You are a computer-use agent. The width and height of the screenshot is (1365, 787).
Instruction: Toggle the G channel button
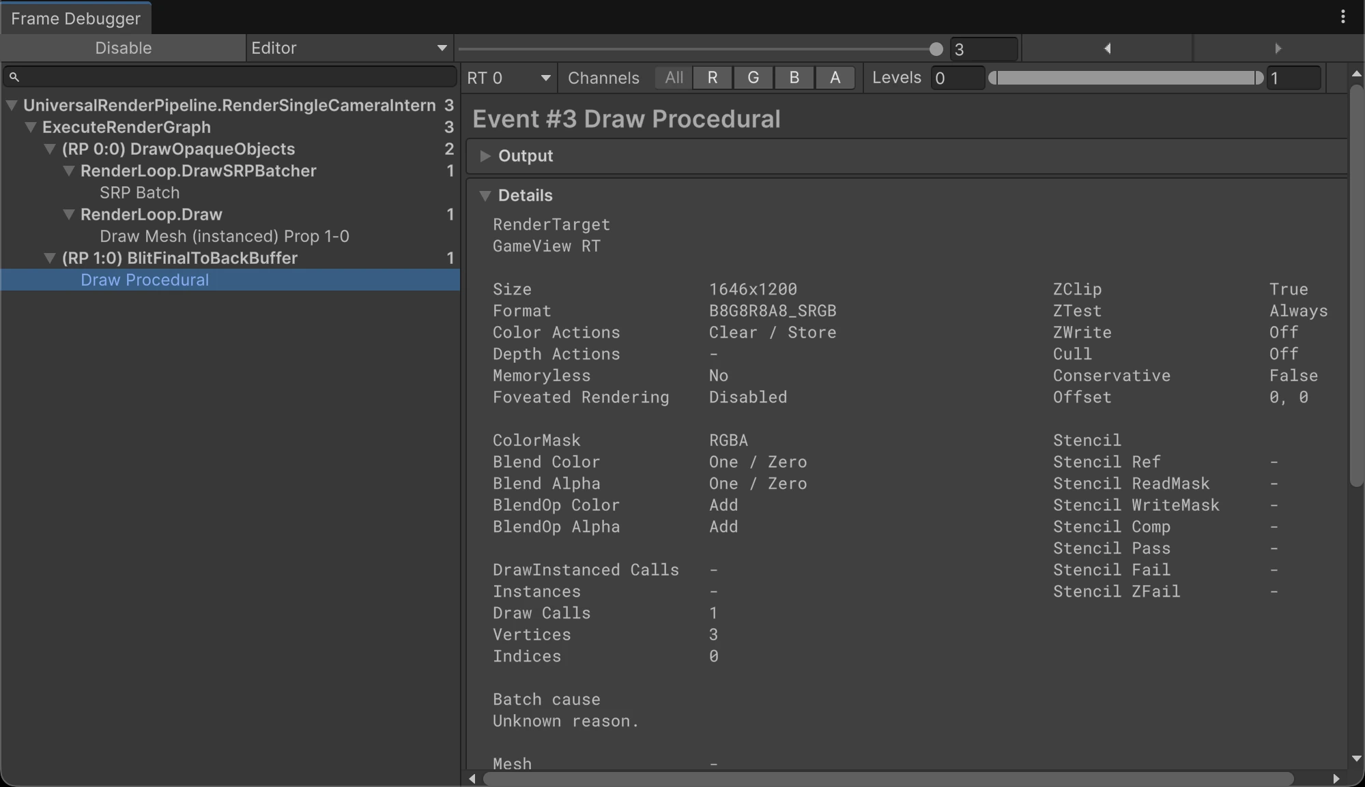point(753,78)
